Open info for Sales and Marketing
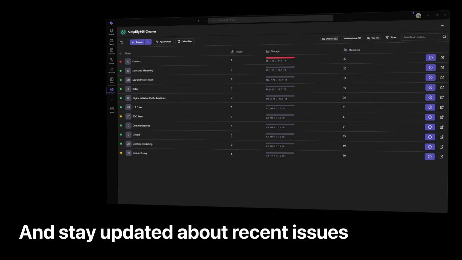 431,67
